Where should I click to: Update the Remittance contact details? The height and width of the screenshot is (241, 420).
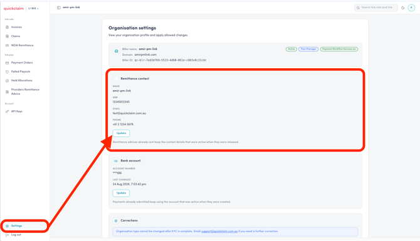coord(121,133)
